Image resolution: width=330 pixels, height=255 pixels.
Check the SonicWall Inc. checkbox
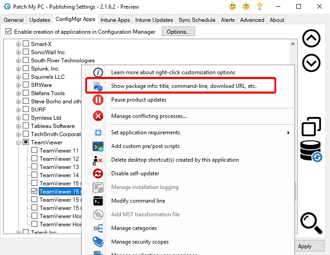26,52
